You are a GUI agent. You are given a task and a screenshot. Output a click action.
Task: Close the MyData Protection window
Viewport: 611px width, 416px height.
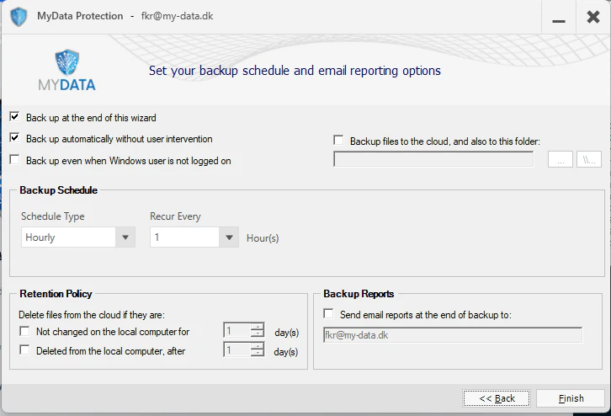pos(593,17)
